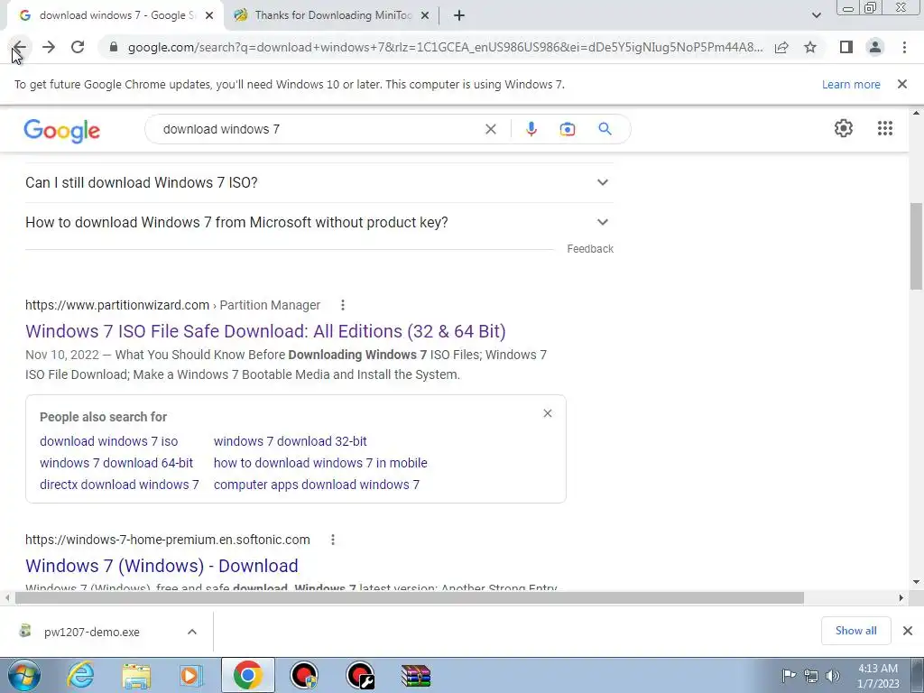The width and height of the screenshot is (924, 693).
Task: Click the address bar URL
Action: click(x=445, y=47)
